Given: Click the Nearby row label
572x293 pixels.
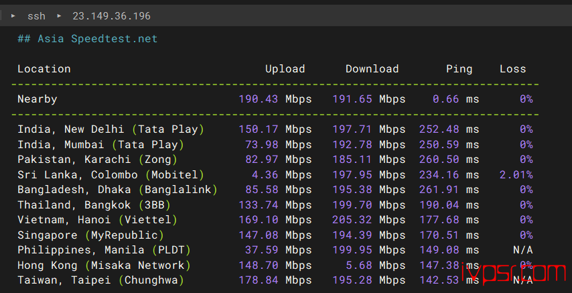Looking at the screenshot, I should [x=38, y=99].
